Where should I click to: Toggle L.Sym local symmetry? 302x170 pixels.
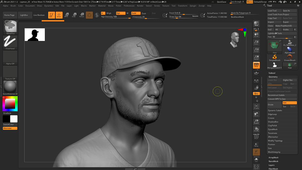tap(256, 81)
